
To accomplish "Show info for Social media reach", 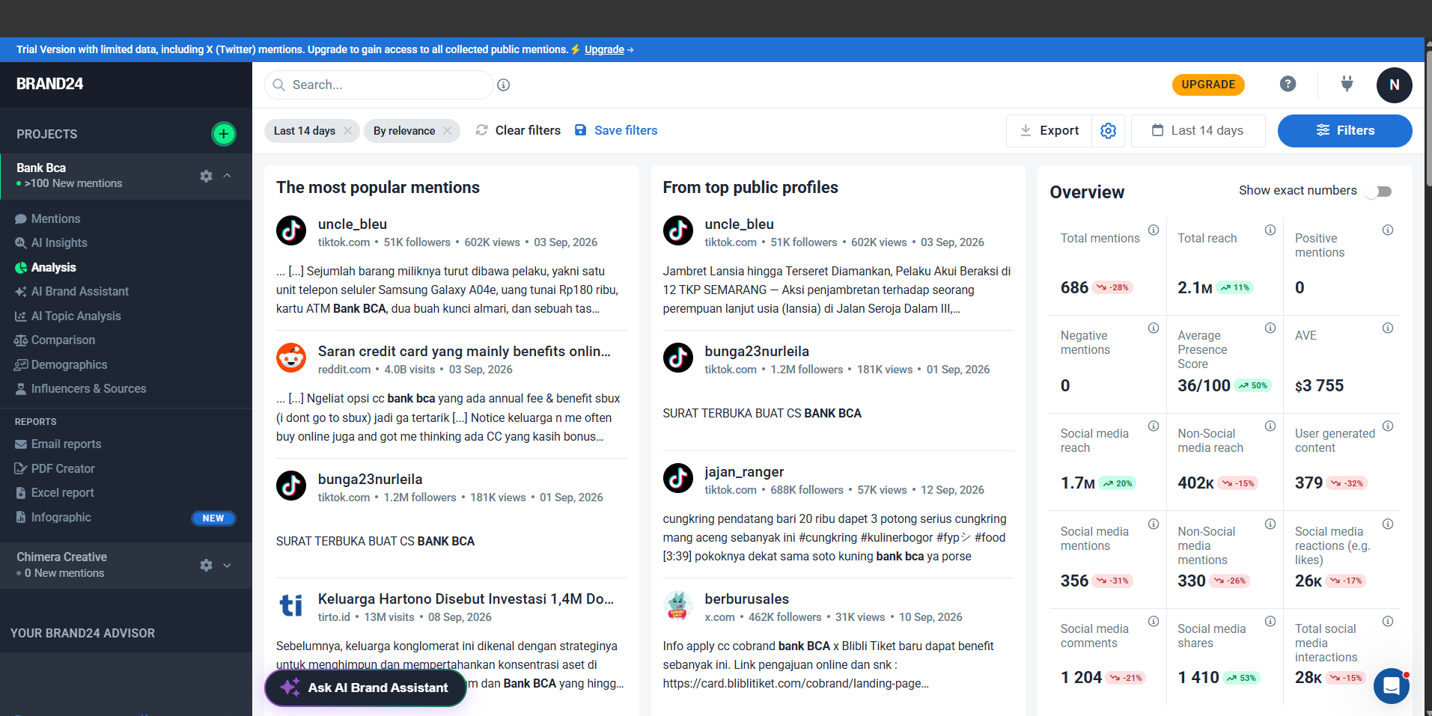I will [x=1154, y=426].
